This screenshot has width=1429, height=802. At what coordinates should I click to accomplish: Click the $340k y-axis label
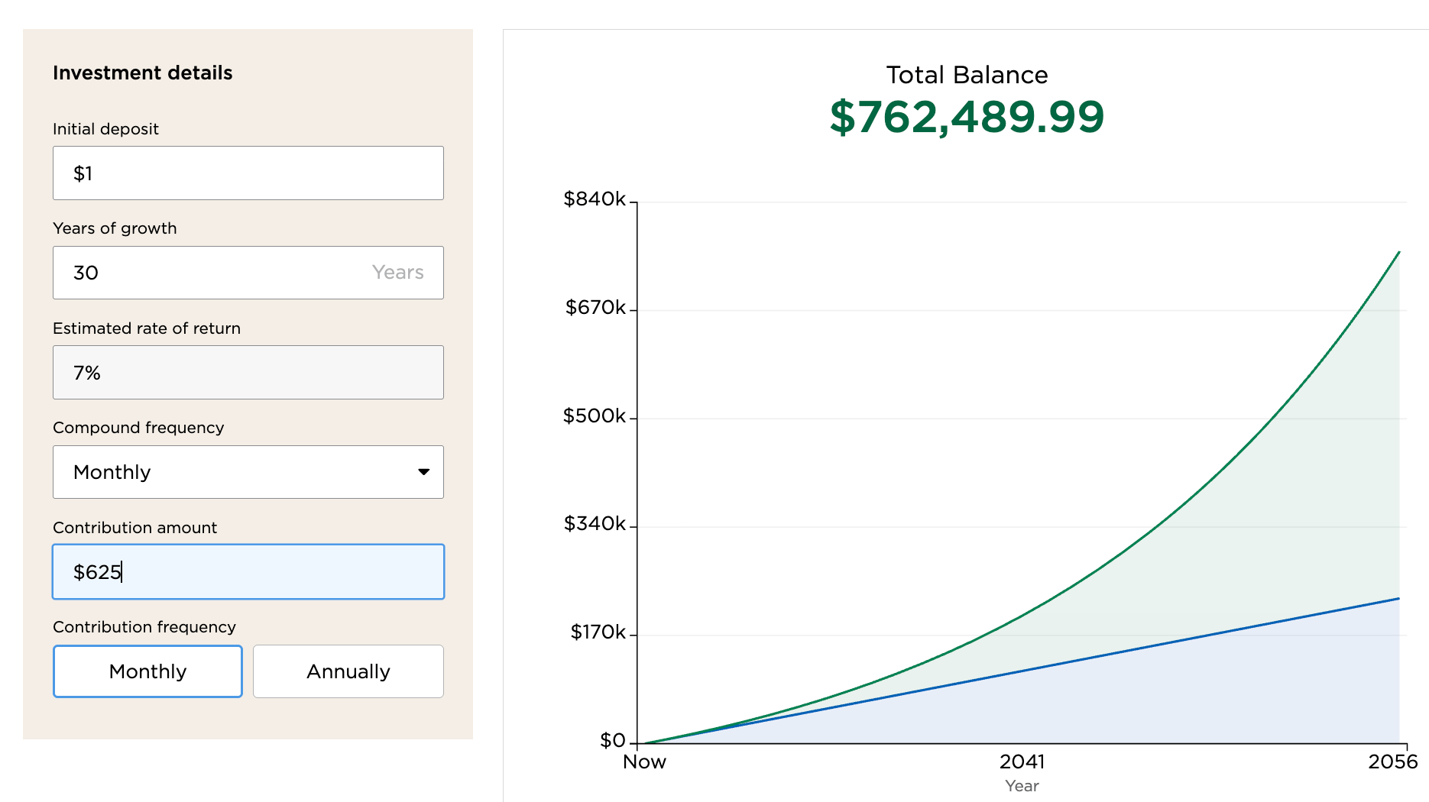(x=595, y=524)
